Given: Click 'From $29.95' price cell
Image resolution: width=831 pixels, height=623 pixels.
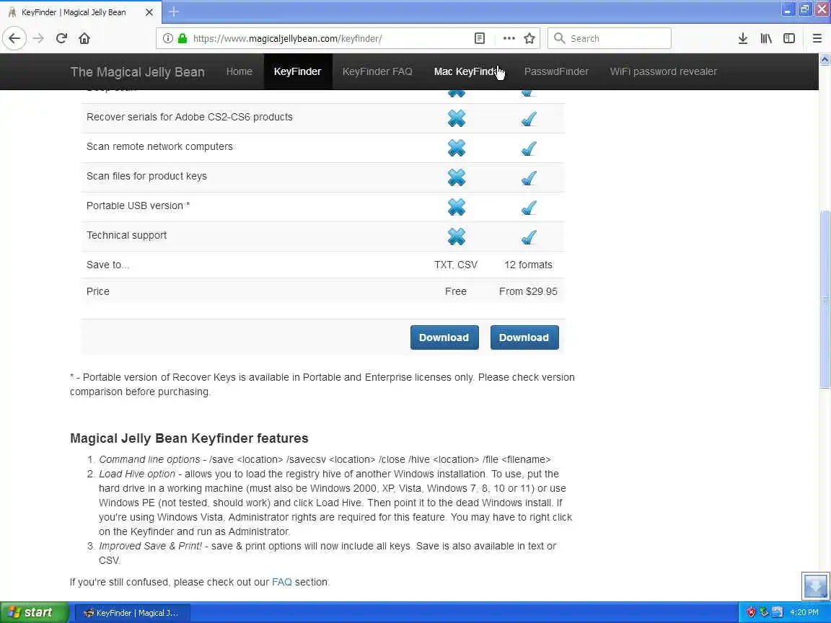Looking at the screenshot, I should 528,291.
